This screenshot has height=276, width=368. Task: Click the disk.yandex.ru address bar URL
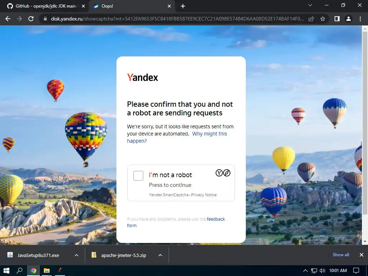coord(177,19)
